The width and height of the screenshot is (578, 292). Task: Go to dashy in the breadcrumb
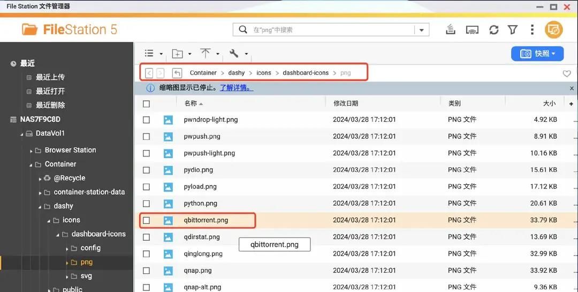point(237,73)
